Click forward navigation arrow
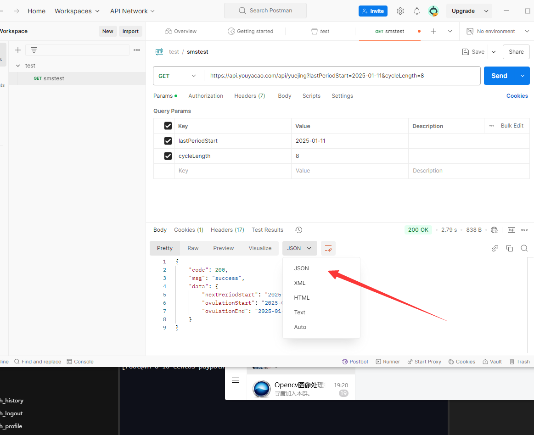The image size is (534, 435). (x=17, y=11)
